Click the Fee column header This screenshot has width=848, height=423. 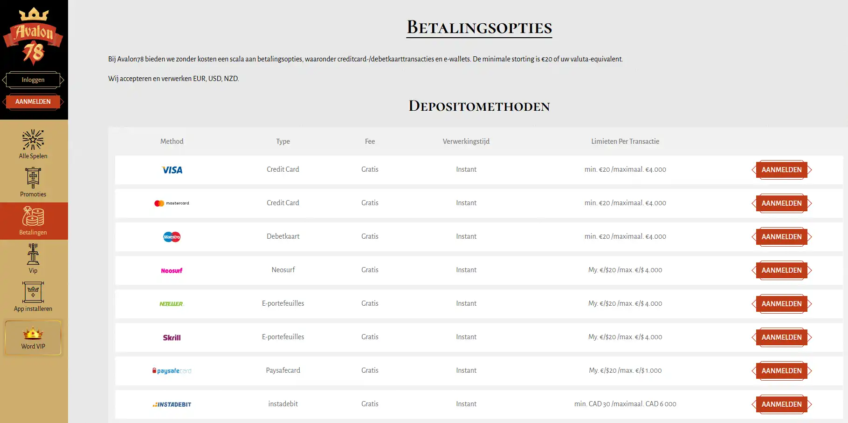(x=370, y=141)
